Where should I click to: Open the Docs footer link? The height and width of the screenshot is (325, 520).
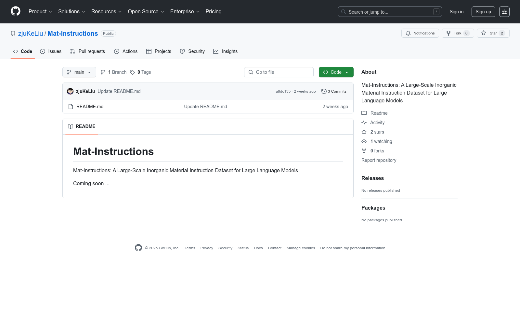[x=258, y=248]
